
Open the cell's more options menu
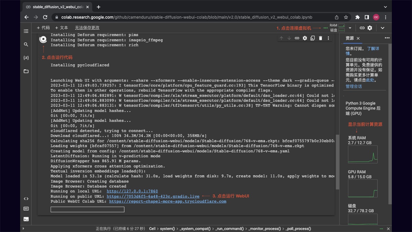click(x=328, y=38)
